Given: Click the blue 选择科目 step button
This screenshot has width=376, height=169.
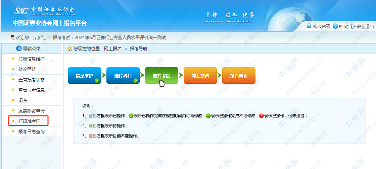Looking at the screenshot, I should tap(123, 76).
